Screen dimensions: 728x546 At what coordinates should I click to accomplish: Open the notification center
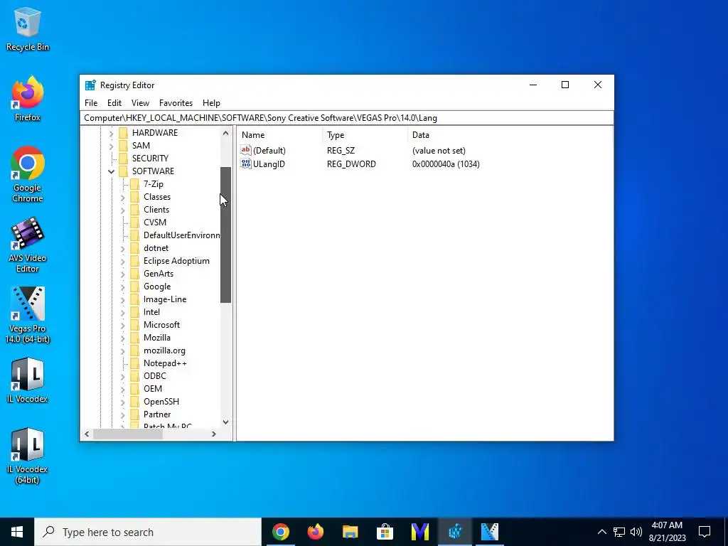[x=705, y=532]
